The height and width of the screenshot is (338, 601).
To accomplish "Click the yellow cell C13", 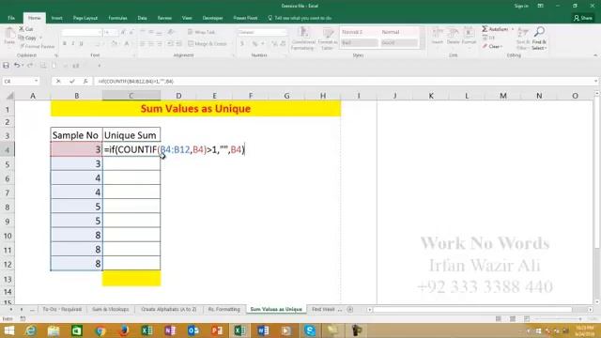I will 131,278.
